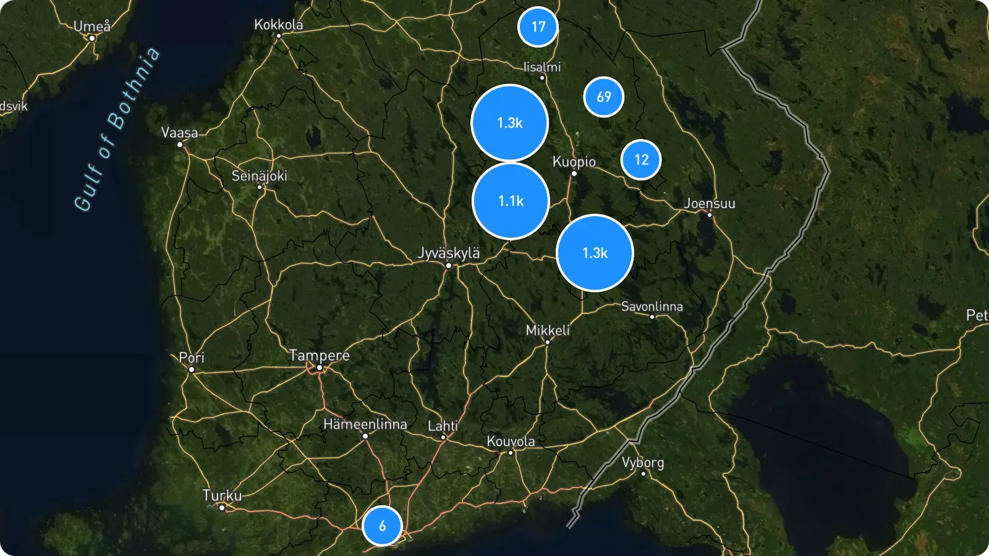
Task: Click the Jyväskylä city label
Action: [449, 253]
